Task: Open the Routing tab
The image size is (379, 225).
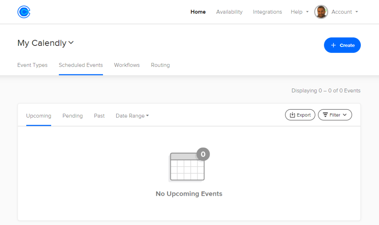Action: click(x=160, y=65)
